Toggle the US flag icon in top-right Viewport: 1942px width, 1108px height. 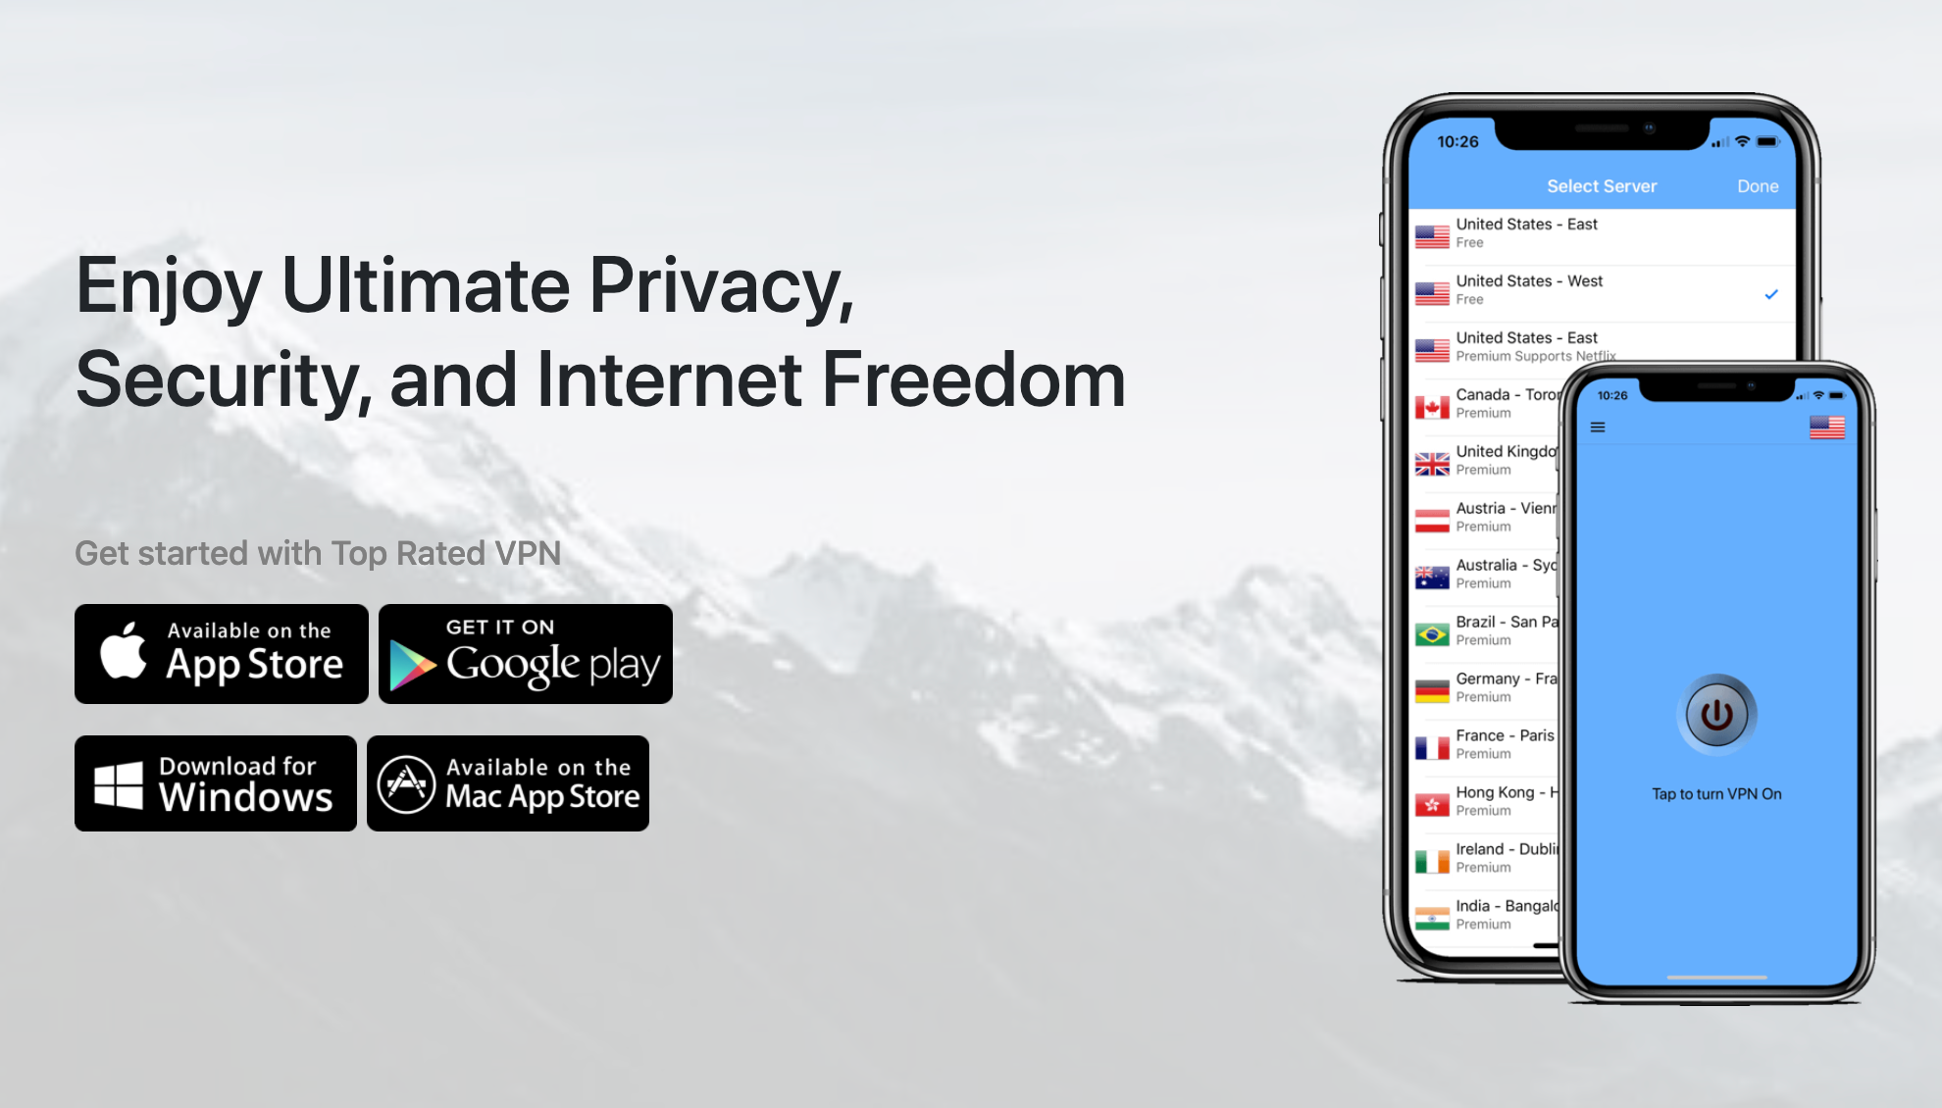click(x=1827, y=428)
